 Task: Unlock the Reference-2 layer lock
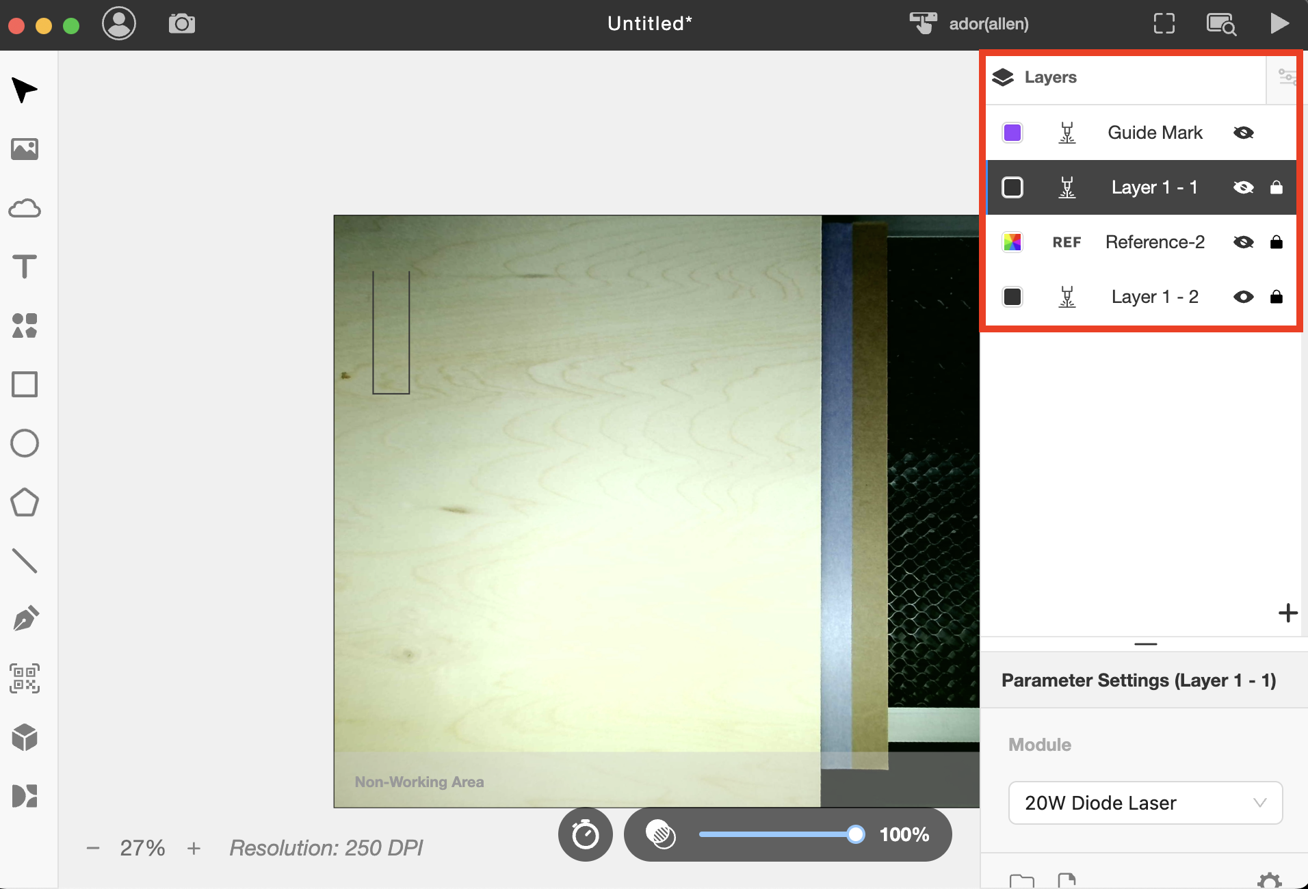(x=1277, y=242)
